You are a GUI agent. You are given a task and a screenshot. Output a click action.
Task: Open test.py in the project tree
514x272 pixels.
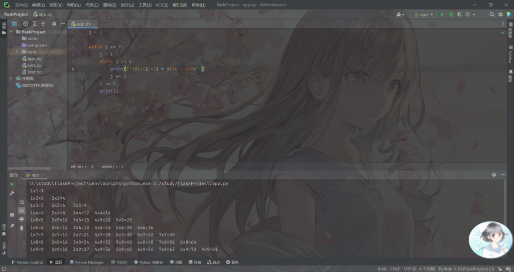[34, 65]
